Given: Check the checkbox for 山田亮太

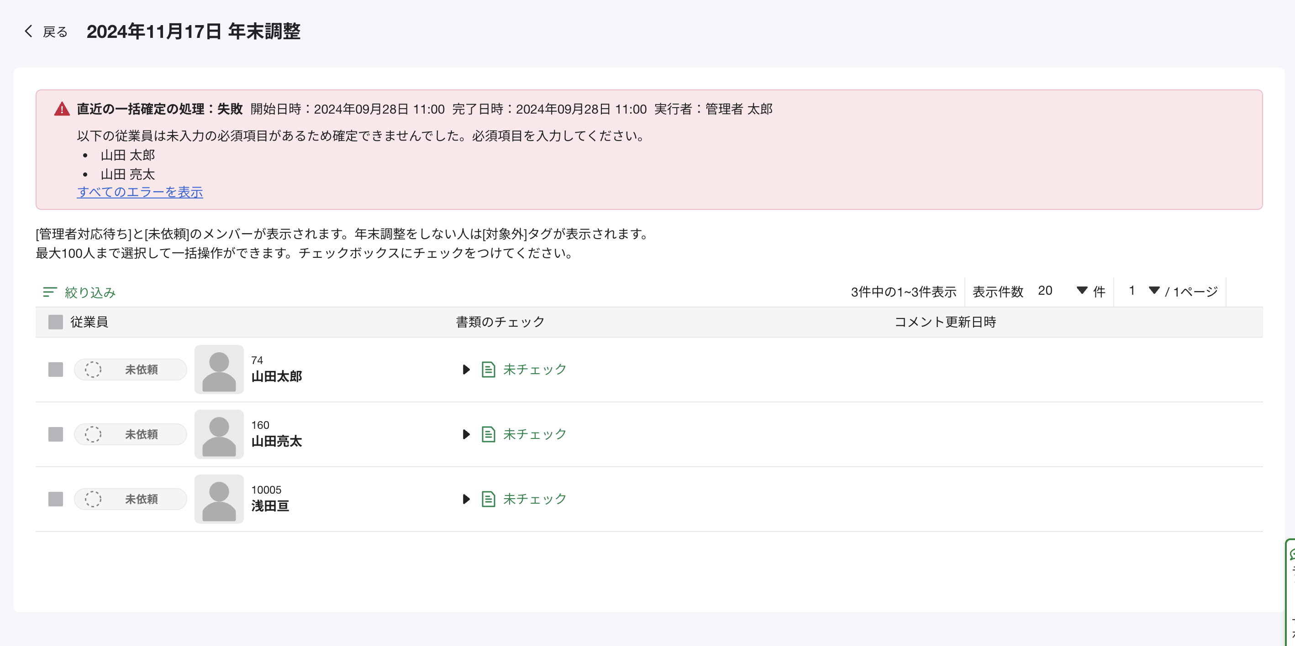Looking at the screenshot, I should (x=55, y=434).
